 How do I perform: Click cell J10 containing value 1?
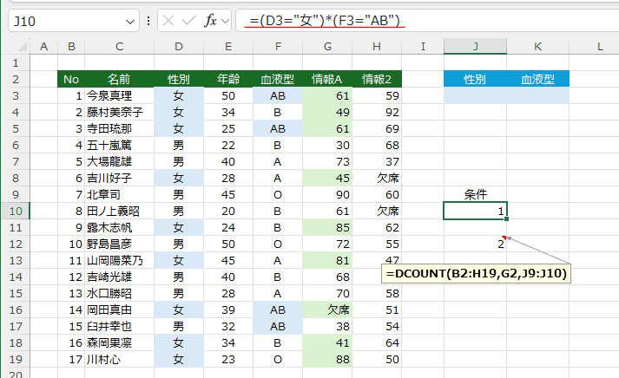point(475,211)
